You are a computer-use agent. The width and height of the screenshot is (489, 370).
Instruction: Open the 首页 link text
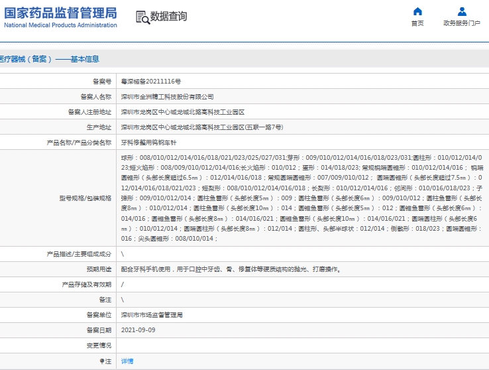(x=417, y=23)
